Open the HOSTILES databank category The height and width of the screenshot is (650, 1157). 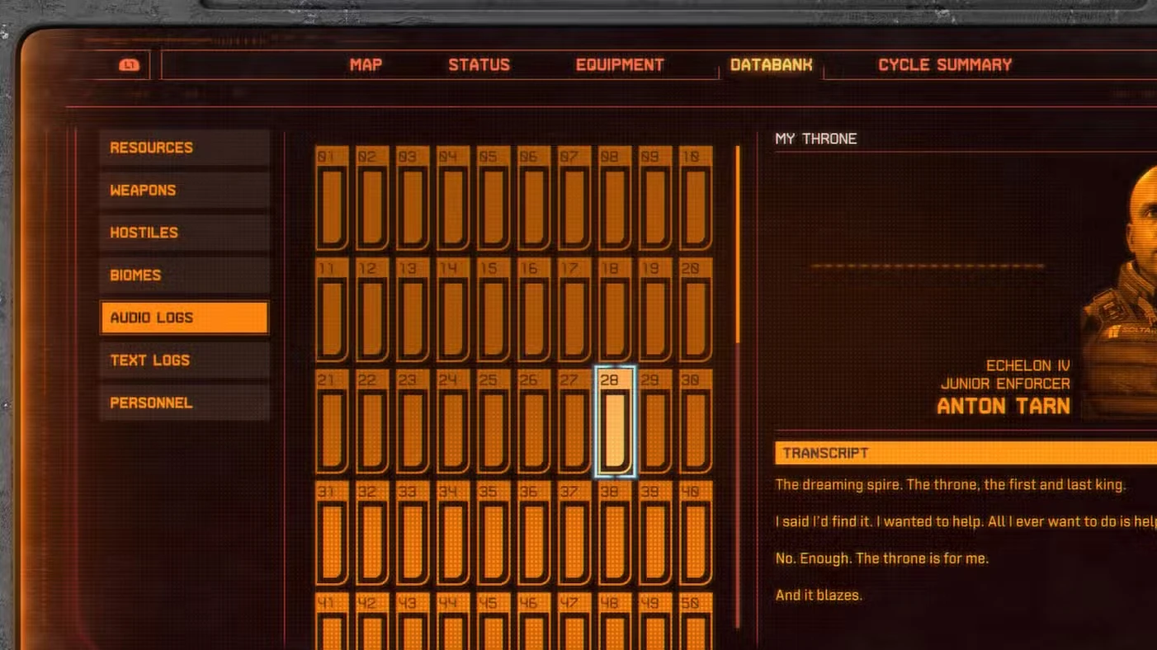coord(185,233)
